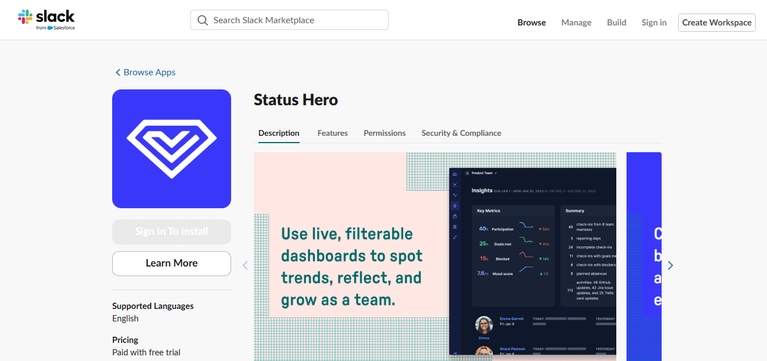Image resolution: width=767 pixels, height=361 pixels.
Task: Click the Sign in link
Action: (x=654, y=23)
